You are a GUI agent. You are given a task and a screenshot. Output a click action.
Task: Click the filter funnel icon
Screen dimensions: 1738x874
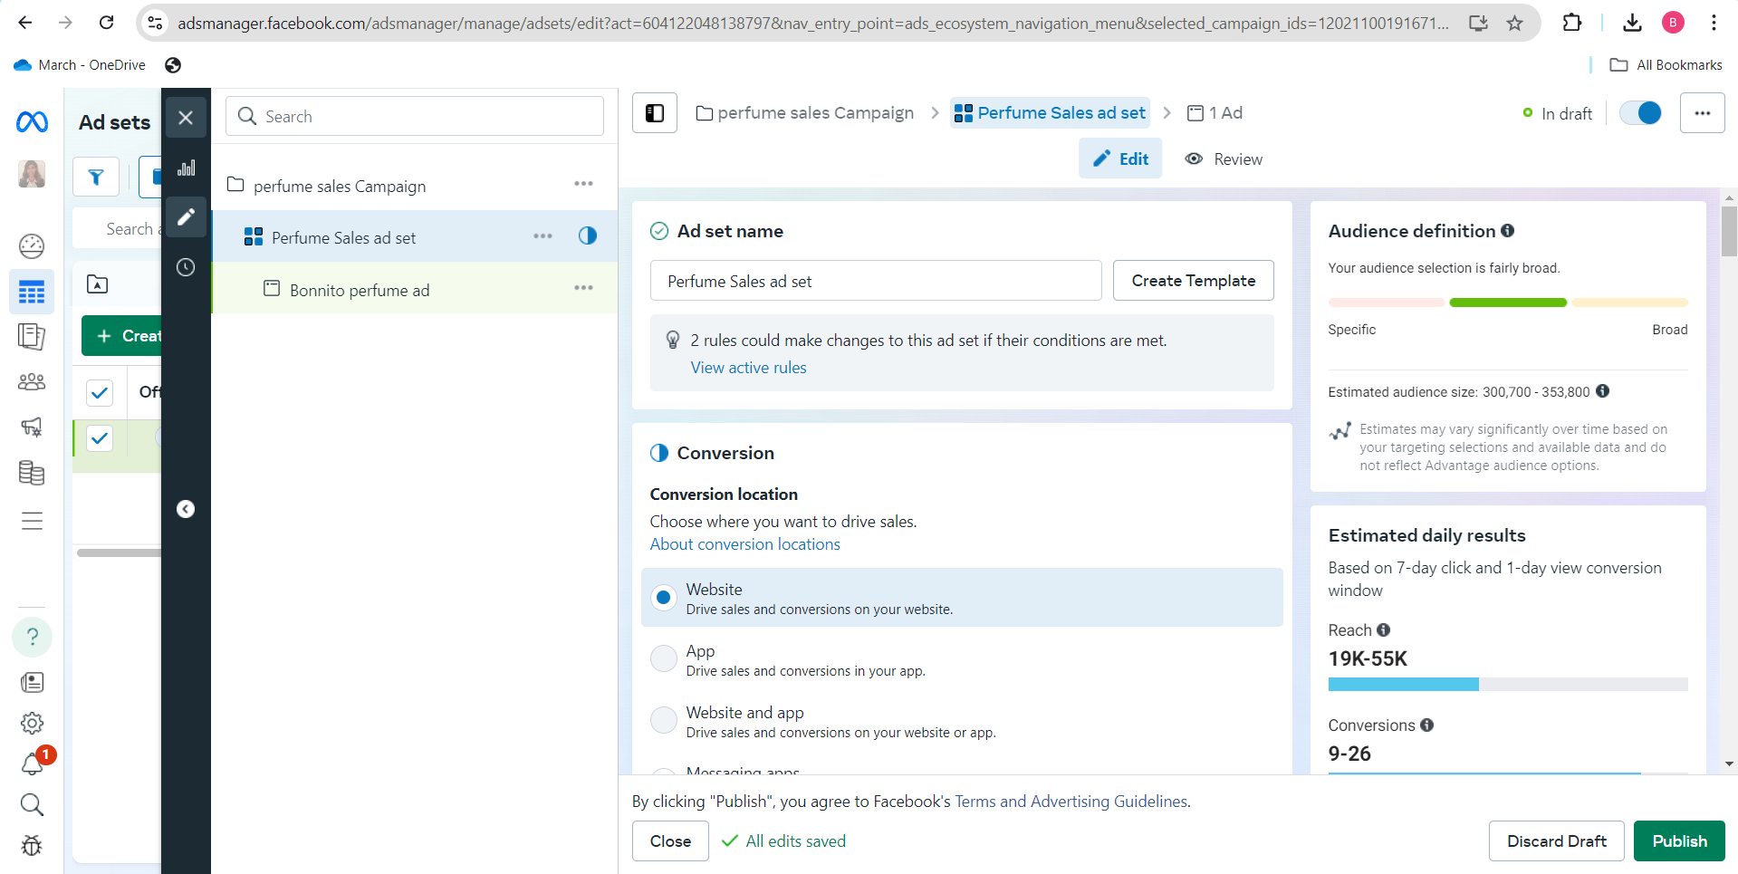pos(96,177)
